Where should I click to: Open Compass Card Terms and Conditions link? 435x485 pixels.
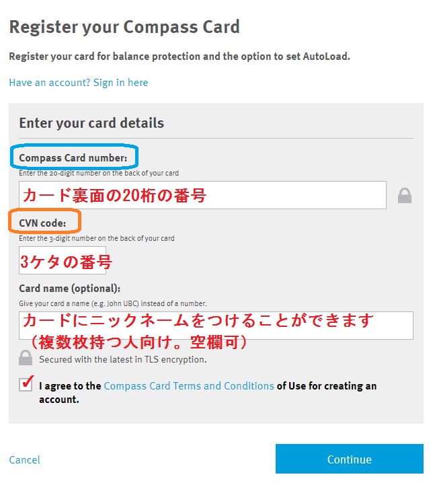click(x=189, y=386)
